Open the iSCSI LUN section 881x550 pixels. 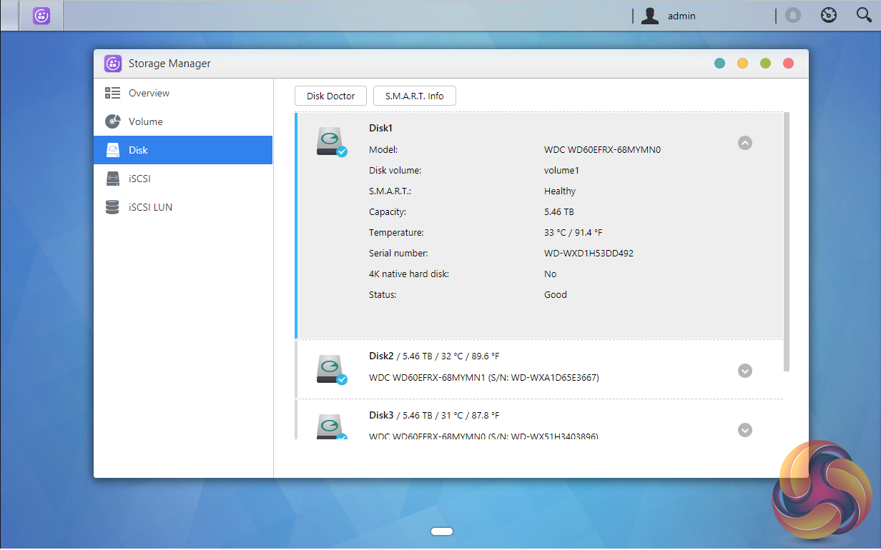(150, 207)
